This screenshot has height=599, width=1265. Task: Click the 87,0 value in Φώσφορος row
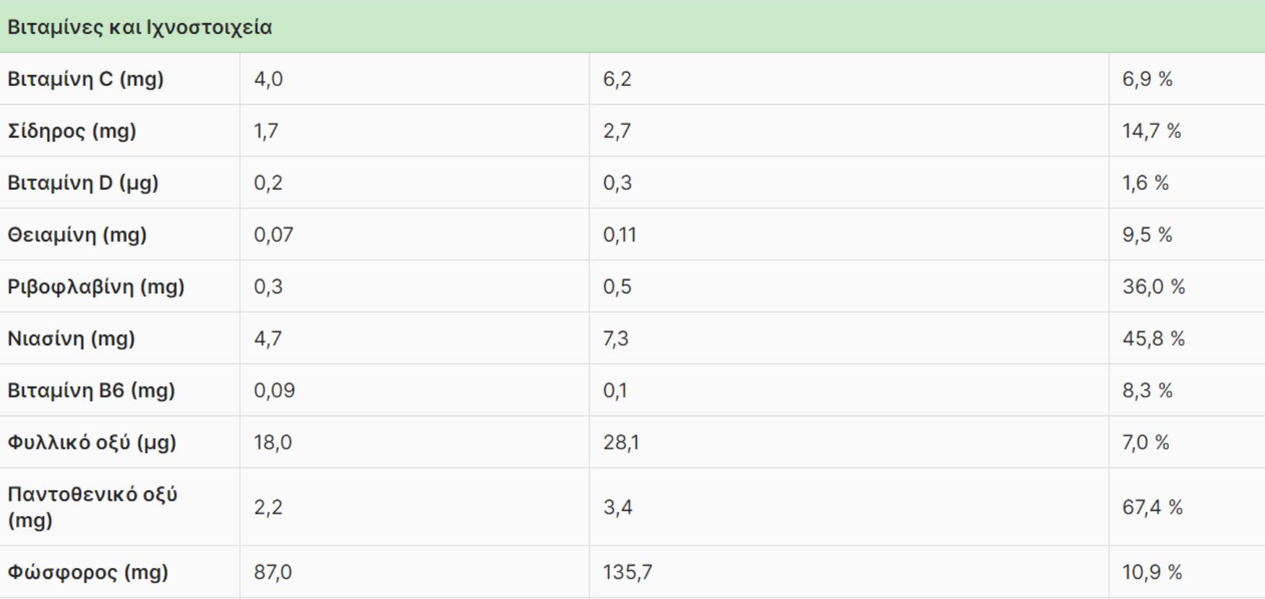(x=273, y=572)
